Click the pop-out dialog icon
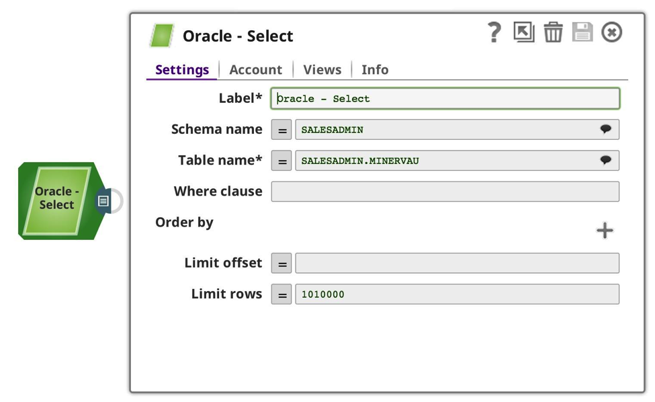The width and height of the screenshot is (655, 402). click(x=524, y=32)
